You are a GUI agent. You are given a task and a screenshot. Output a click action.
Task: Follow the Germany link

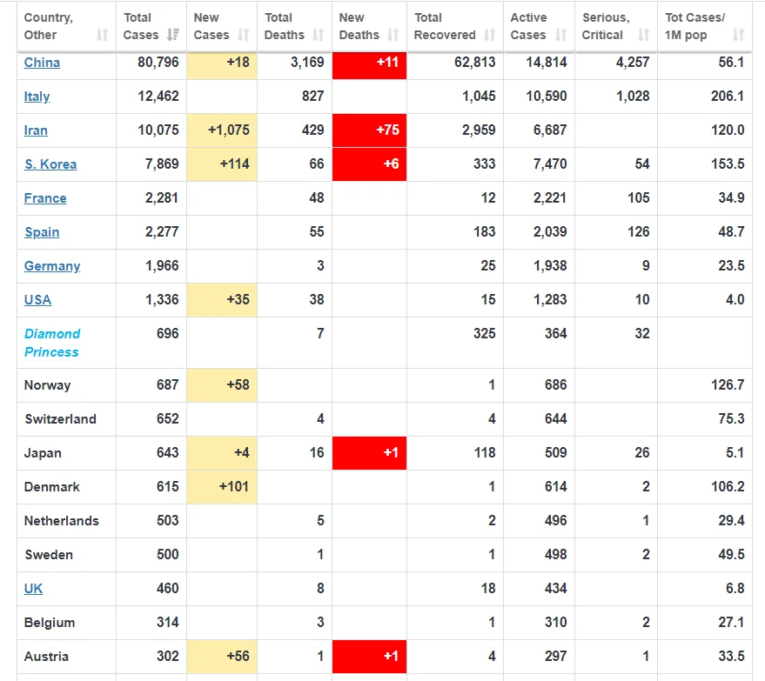[x=52, y=266]
